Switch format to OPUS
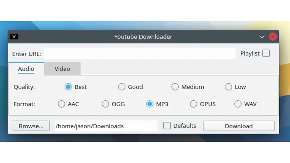 click(x=194, y=104)
